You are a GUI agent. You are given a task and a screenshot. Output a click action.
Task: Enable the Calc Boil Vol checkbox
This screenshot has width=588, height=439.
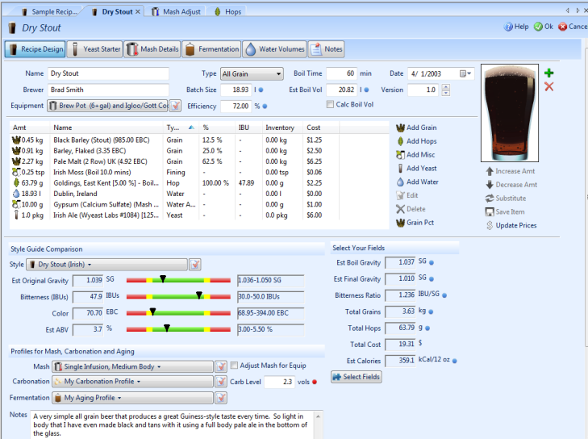[x=331, y=105]
